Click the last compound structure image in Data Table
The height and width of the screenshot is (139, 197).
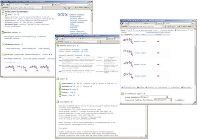128,76
